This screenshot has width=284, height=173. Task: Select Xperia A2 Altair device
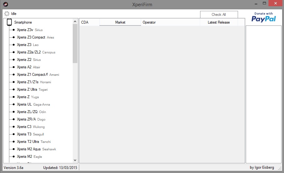pyautogui.click(x=29, y=67)
